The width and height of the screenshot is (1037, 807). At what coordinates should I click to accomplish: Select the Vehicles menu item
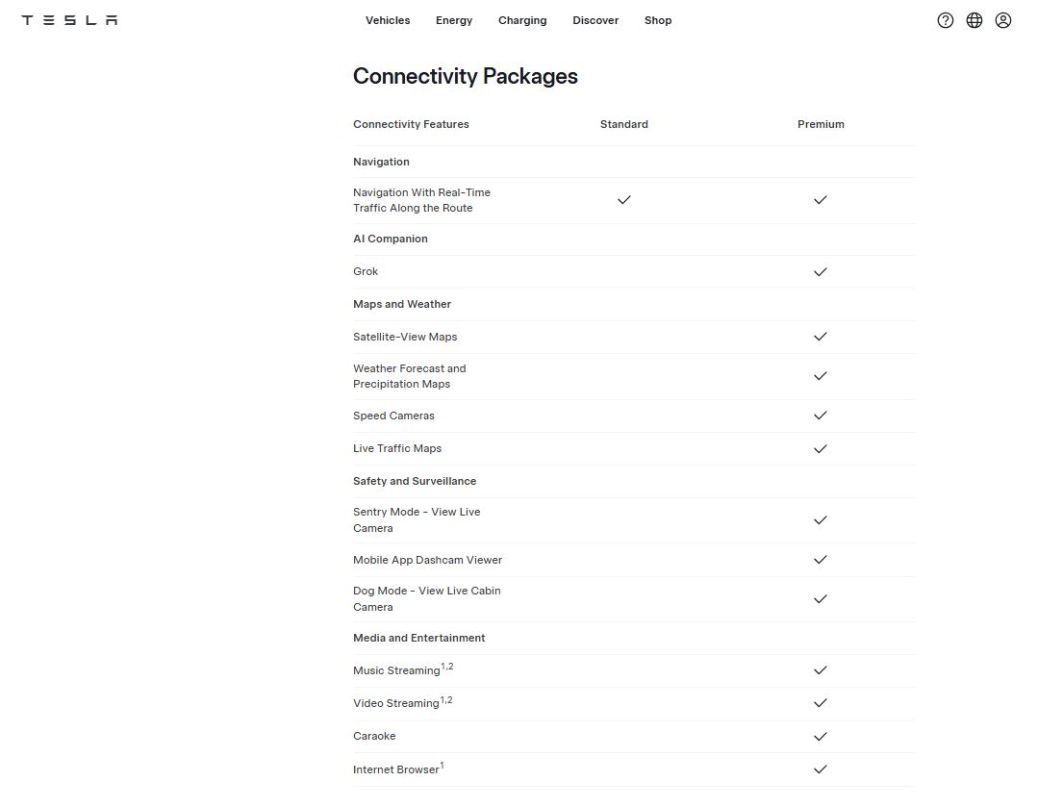(388, 20)
